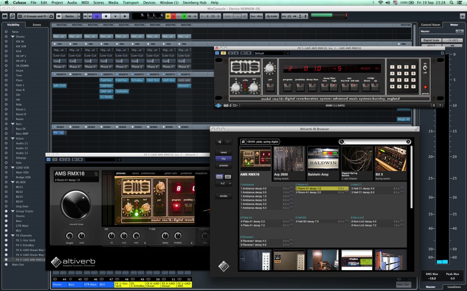The height and width of the screenshot is (291, 467).
Task: Switch IR Browser to grid view icon
Action: coord(219,177)
